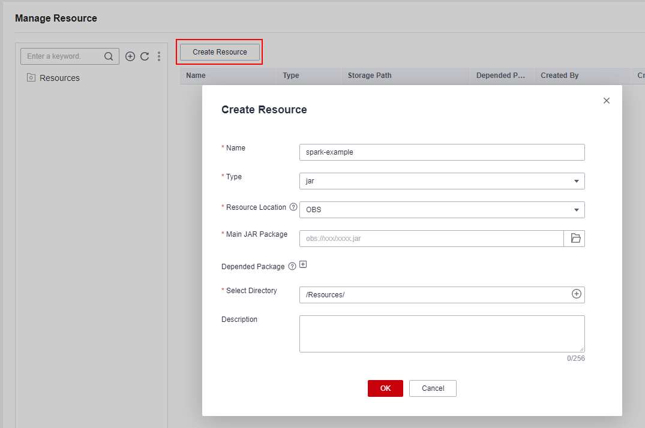Click inside the Description text area
Image resolution: width=645 pixels, height=428 pixels.
442,333
